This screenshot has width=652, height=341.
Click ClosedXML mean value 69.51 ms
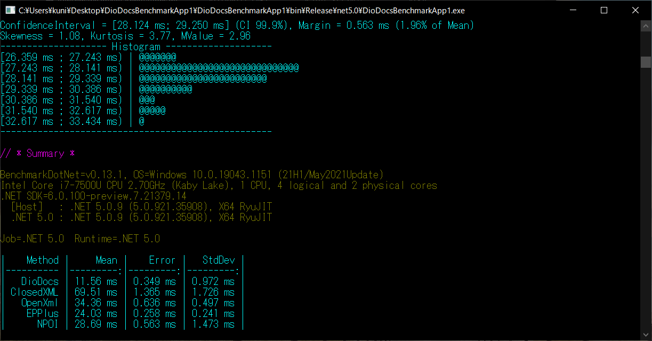(96, 292)
